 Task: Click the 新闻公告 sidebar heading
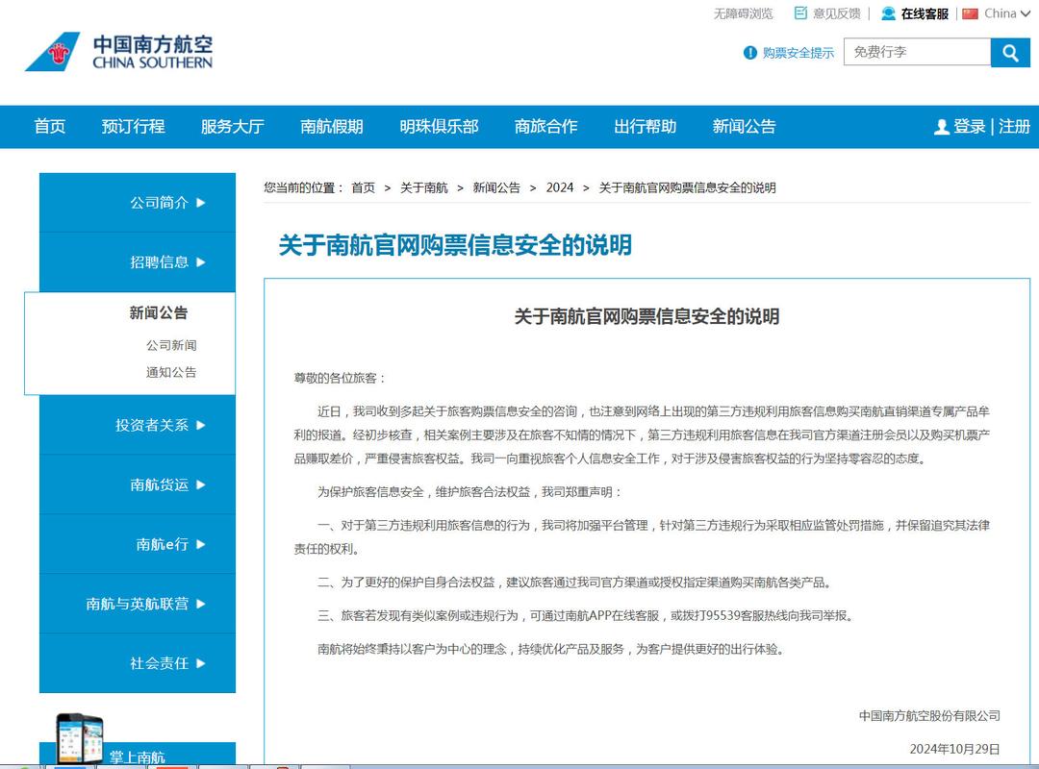pos(159,312)
